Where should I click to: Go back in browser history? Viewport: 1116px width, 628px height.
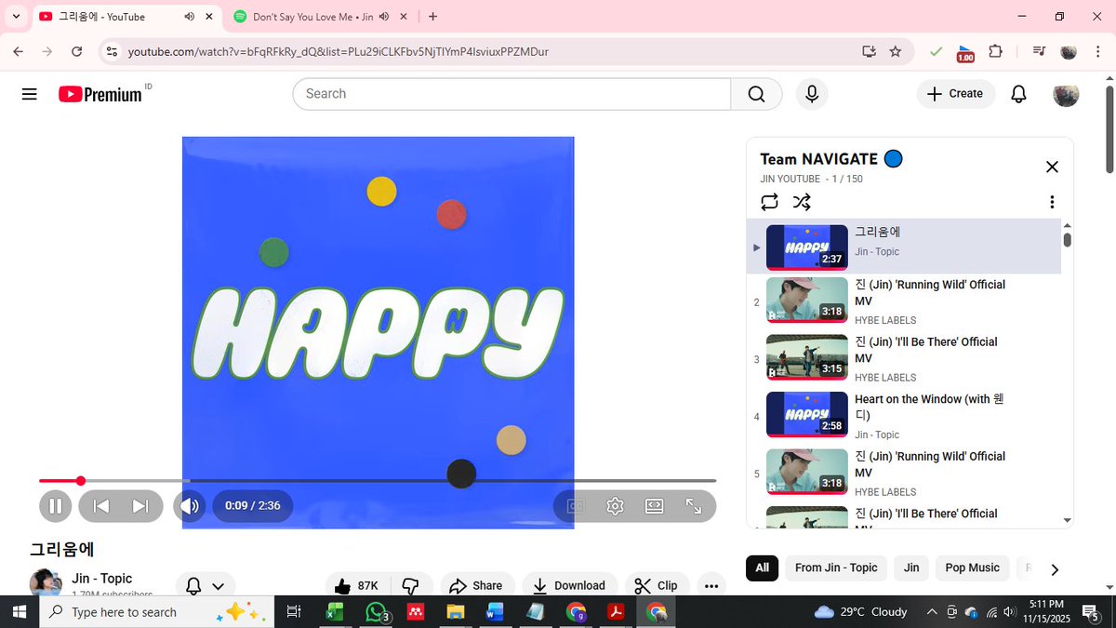tap(19, 52)
